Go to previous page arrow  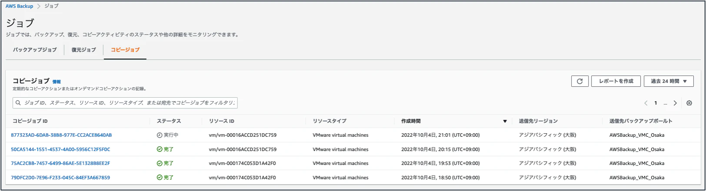click(646, 103)
